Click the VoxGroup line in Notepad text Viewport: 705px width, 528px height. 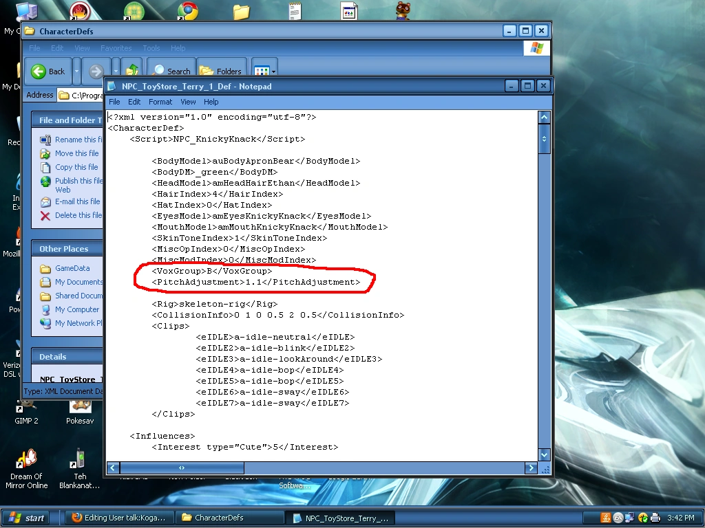pyautogui.click(x=212, y=271)
